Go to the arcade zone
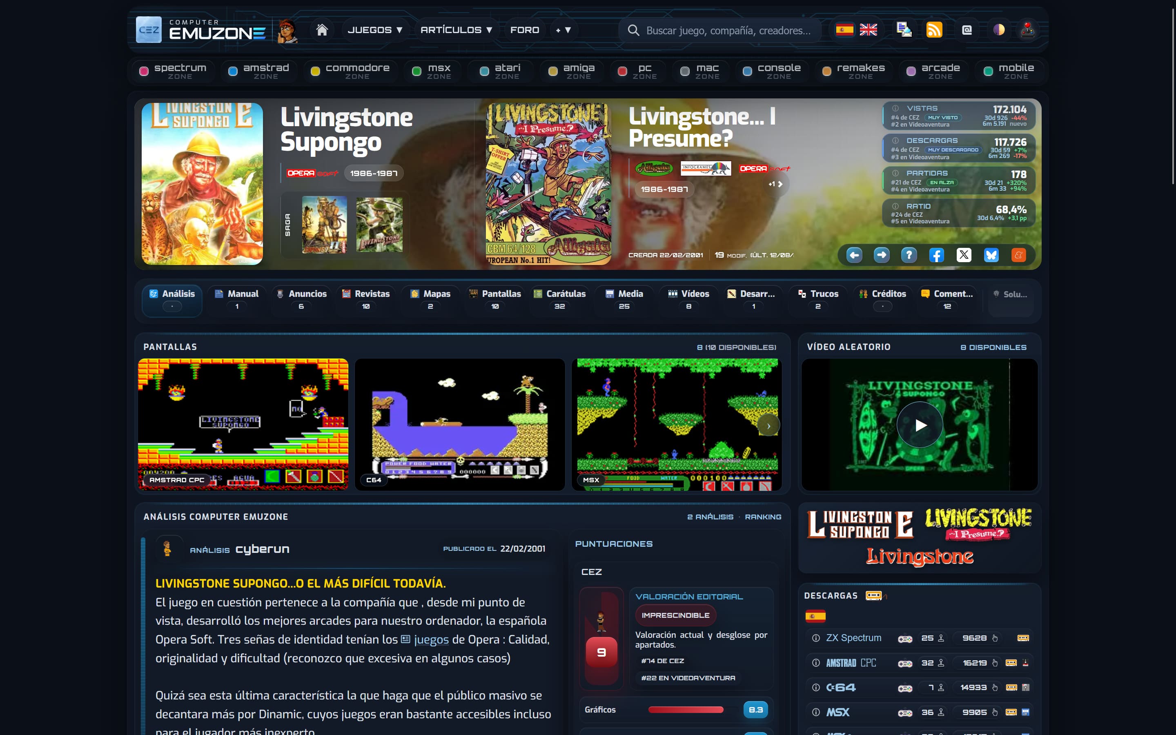The height and width of the screenshot is (735, 1176). (x=933, y=71)
